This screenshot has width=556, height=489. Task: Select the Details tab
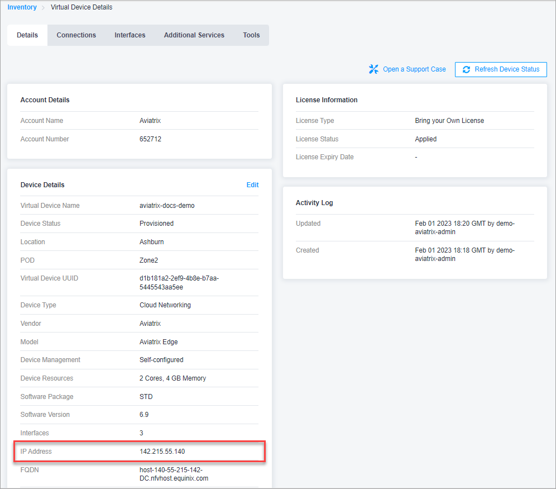coord(27,35)
